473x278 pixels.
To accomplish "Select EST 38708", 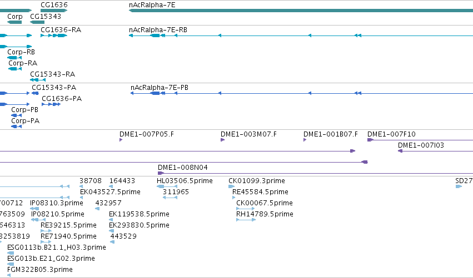I will 91,181.
